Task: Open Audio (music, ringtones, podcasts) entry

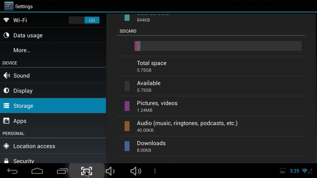Action: (211, 126)
